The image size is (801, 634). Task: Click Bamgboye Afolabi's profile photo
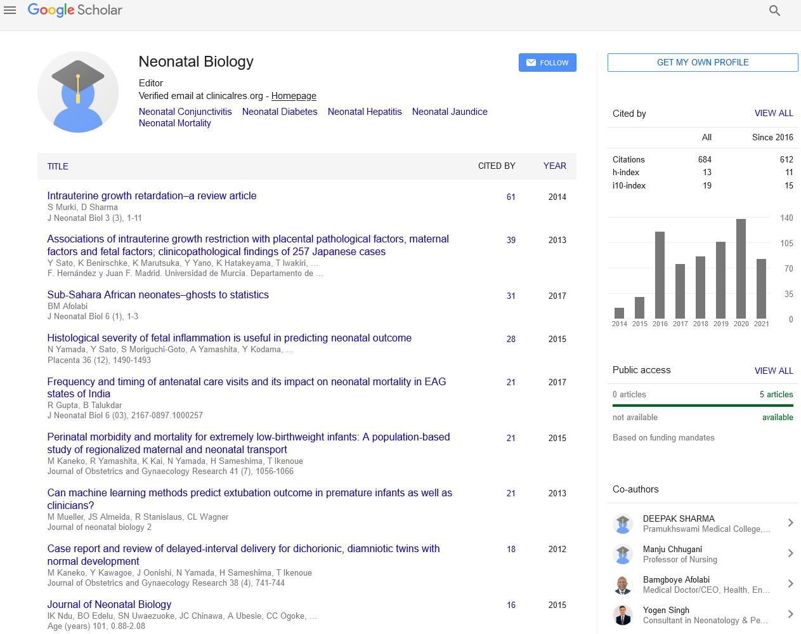[x=623, y=584]
